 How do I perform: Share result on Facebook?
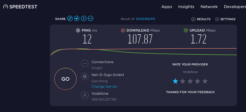pos(84,18)
